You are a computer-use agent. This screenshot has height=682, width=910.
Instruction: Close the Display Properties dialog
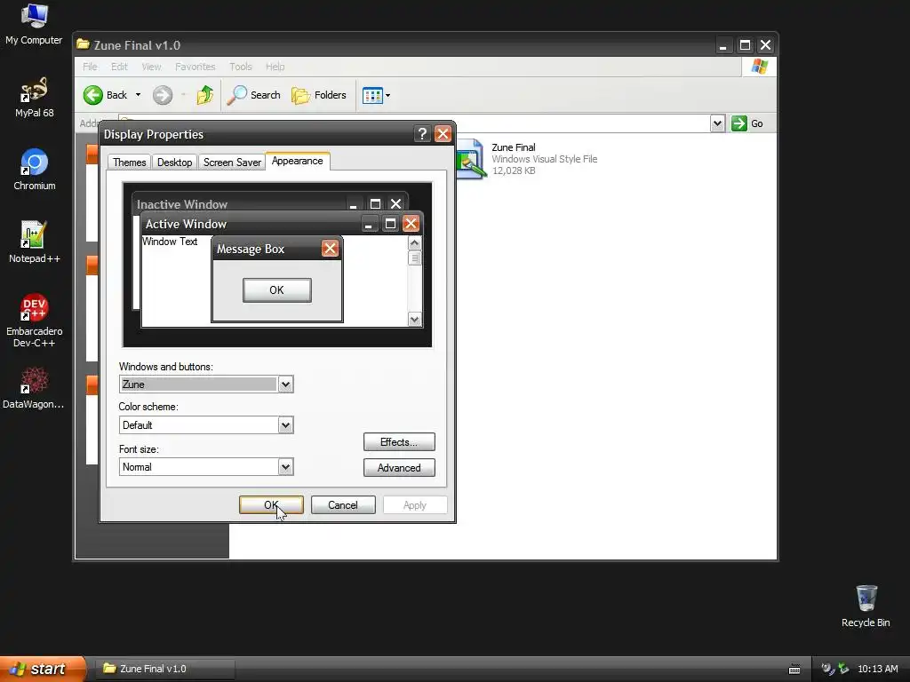[443, 134]
